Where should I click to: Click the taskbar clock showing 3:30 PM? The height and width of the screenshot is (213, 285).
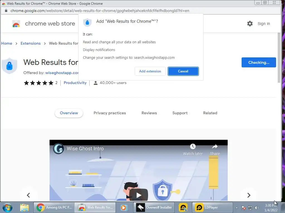[271, 208]
